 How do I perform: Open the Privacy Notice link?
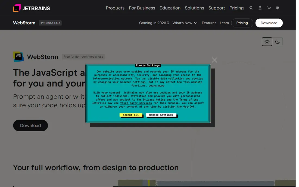[x=154, y=99]
